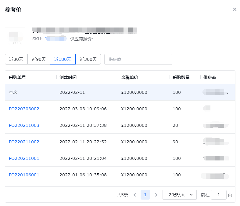240x206 pixels.
Task: Select page 1 in pagination
Action: (x=145, y=195)
